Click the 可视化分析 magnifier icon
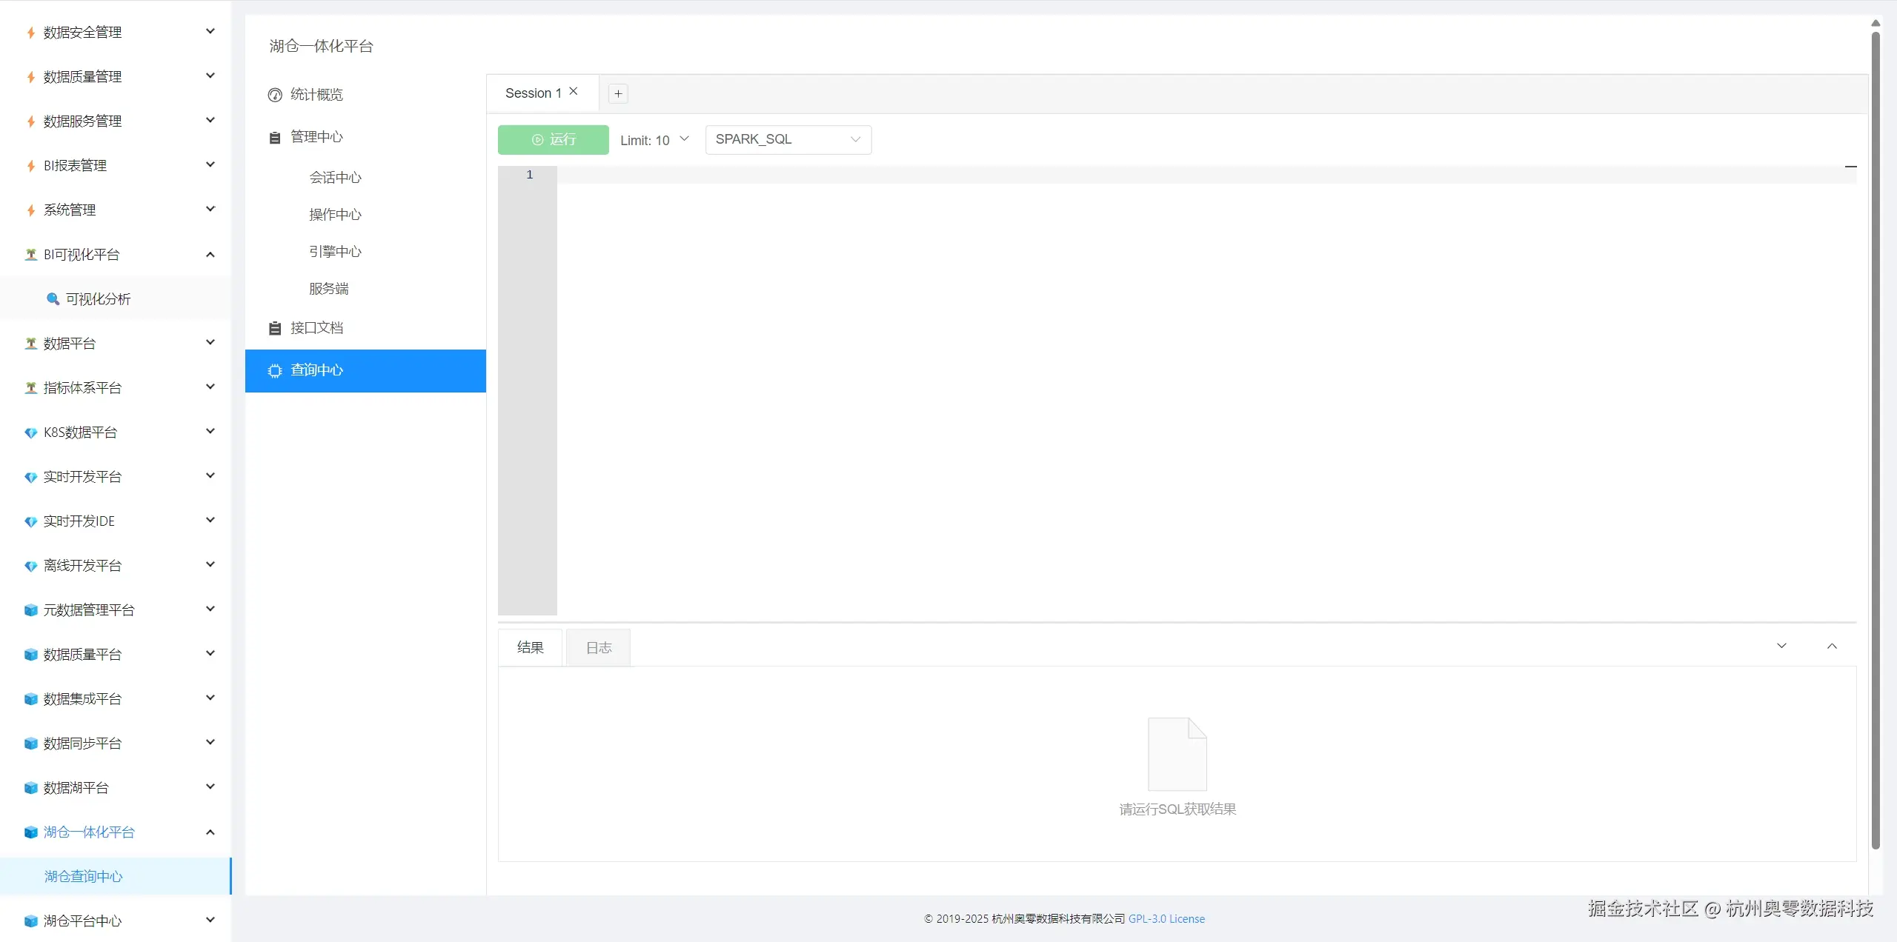The height and width of the screenshot is (942, 1897). (53, 299)
